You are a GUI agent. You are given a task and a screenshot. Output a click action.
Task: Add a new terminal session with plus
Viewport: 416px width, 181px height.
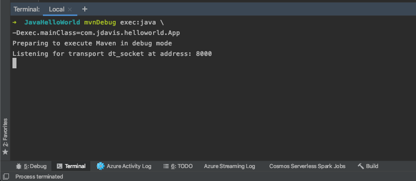(85, 9)
